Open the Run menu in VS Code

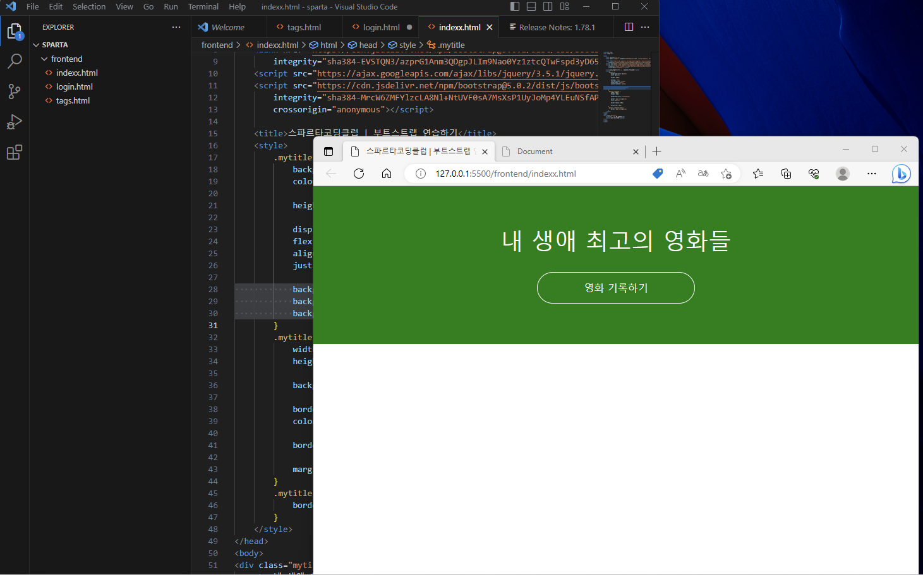tap(171, 6)
